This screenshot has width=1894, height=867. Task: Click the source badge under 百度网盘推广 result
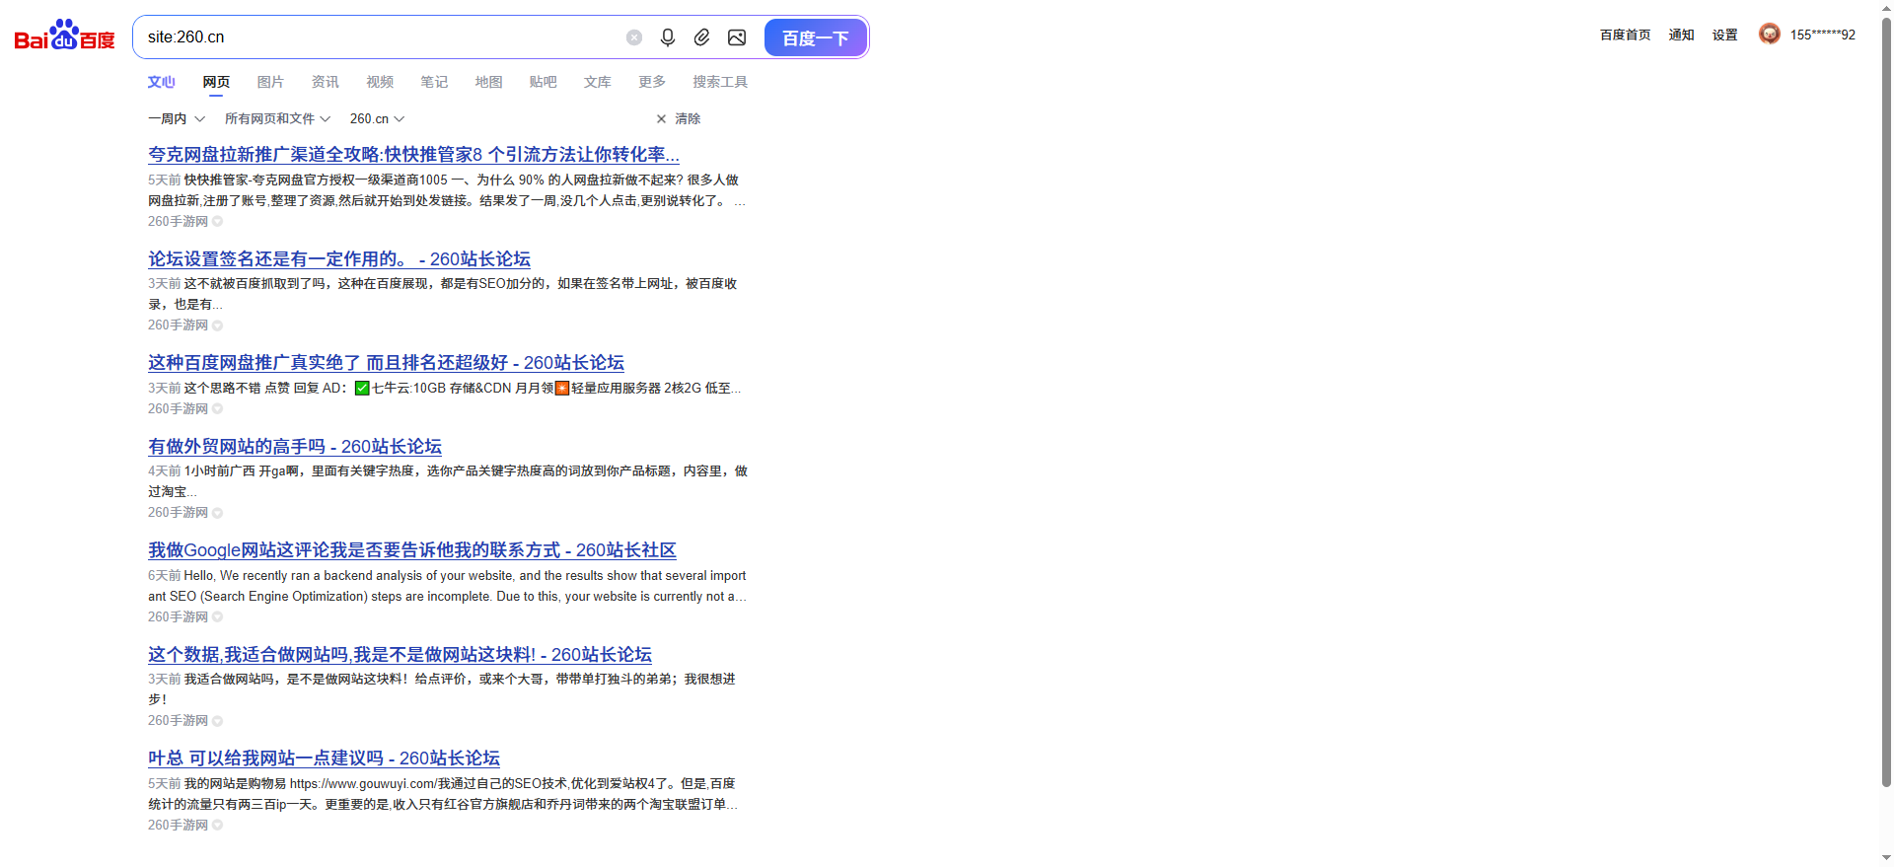218,409
